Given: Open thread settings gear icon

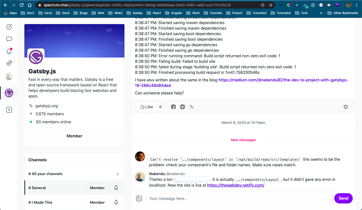Looking at the screenshot, I should tap(346, 107).
